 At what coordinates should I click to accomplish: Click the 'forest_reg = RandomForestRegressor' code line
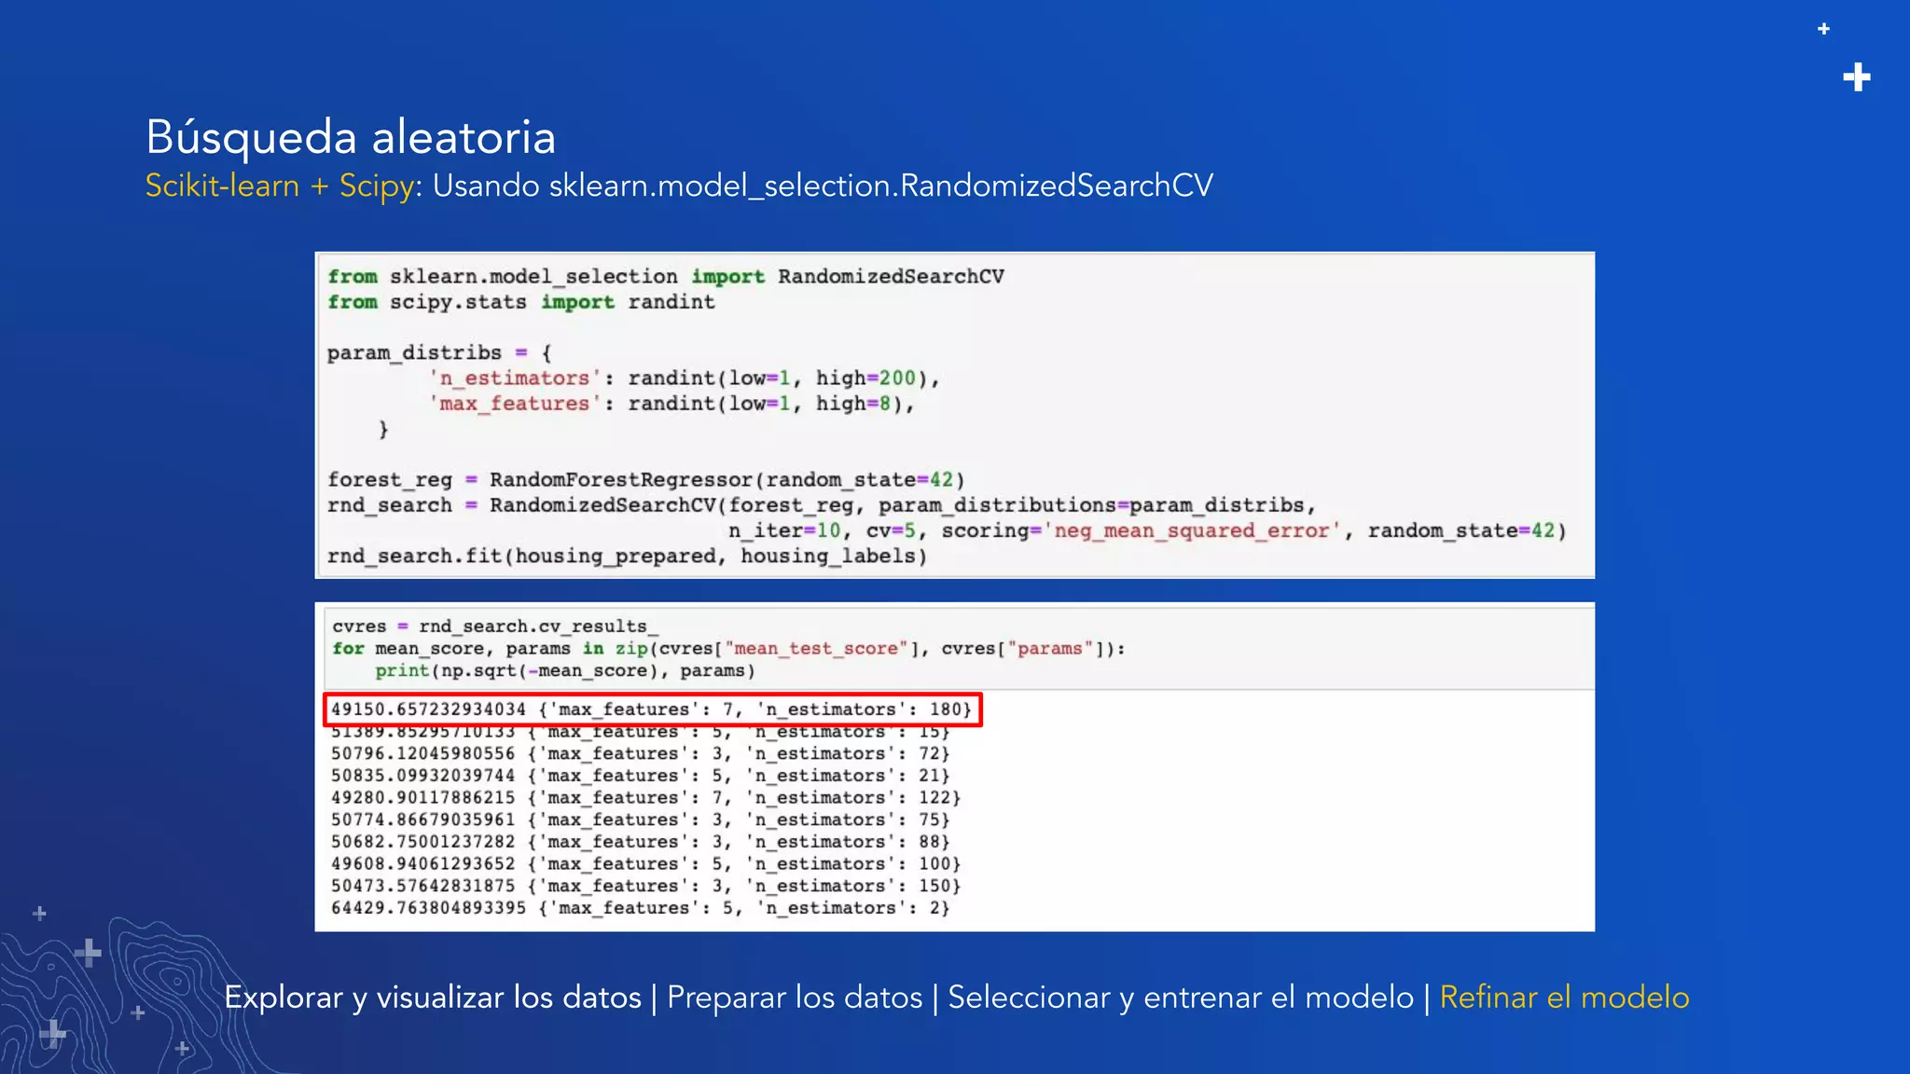click(645, 480)
